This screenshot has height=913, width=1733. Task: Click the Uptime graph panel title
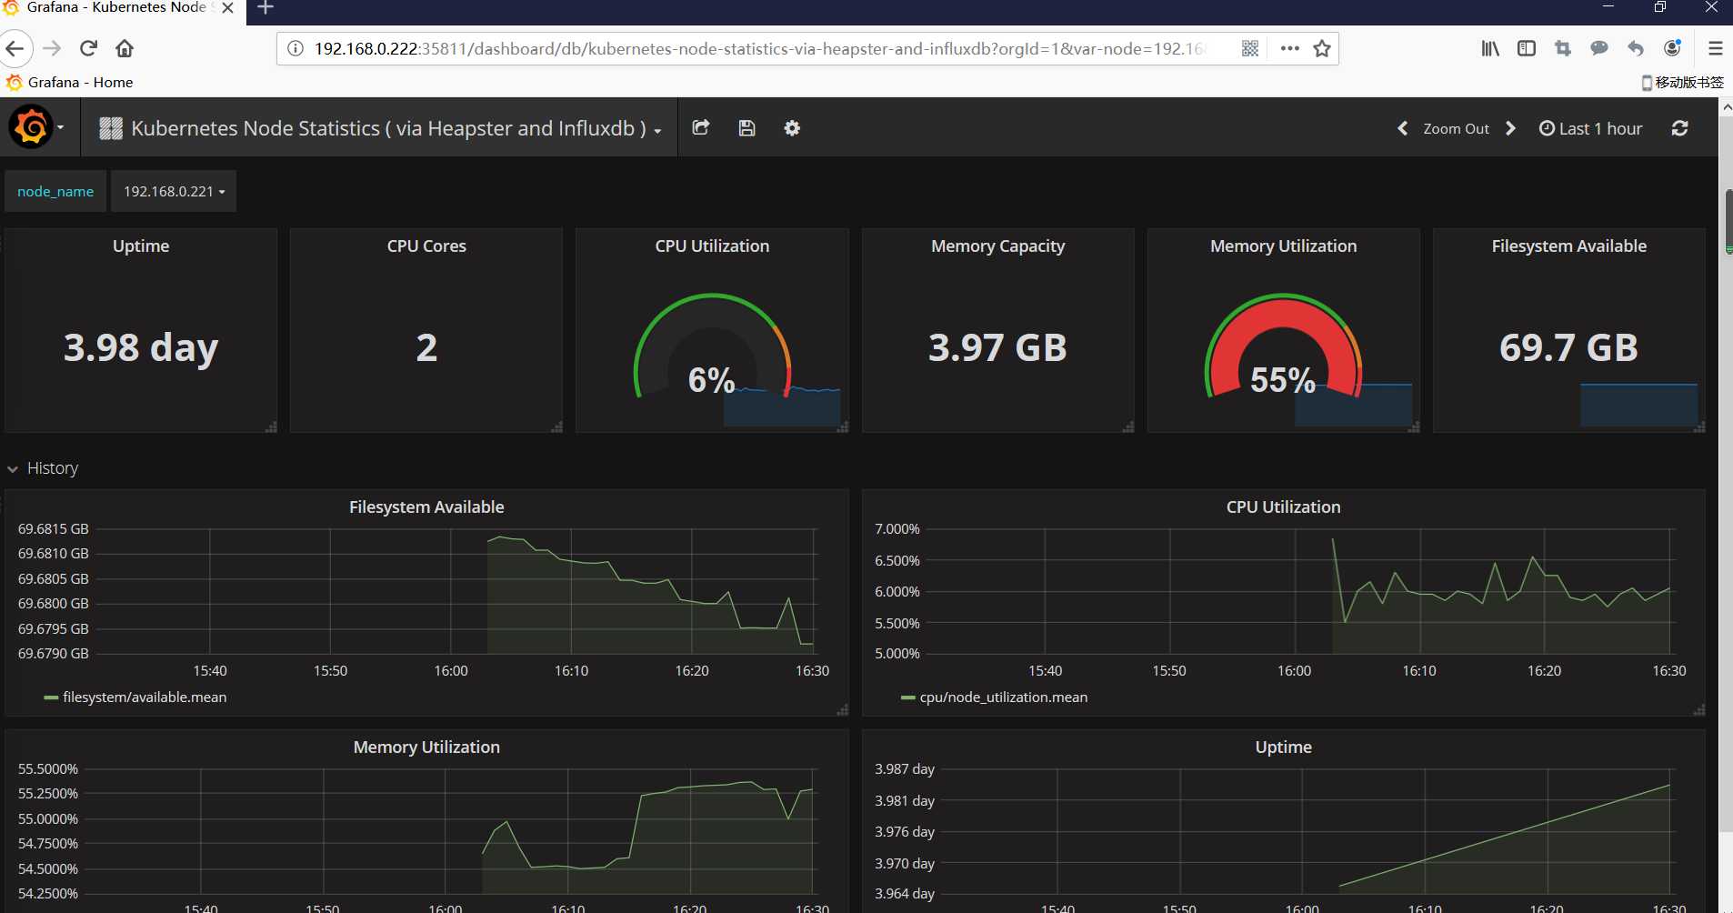[1283, 747]
